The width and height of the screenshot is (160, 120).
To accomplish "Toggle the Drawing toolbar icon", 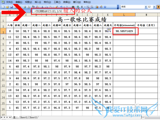I will tap(101, 7).
